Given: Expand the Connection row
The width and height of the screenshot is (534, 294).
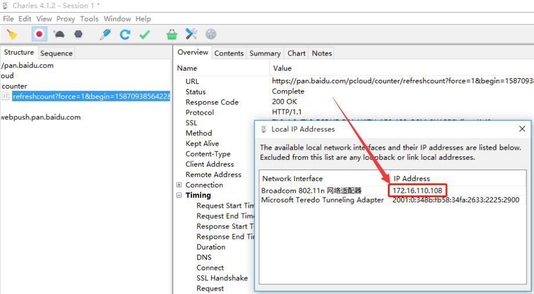Looking at the screenshot, I should (179, 185).
